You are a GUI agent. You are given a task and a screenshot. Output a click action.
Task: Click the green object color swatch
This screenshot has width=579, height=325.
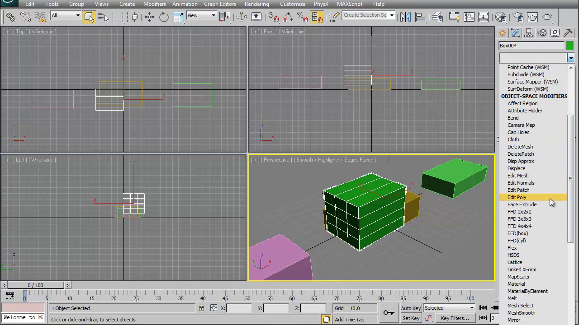570,46
